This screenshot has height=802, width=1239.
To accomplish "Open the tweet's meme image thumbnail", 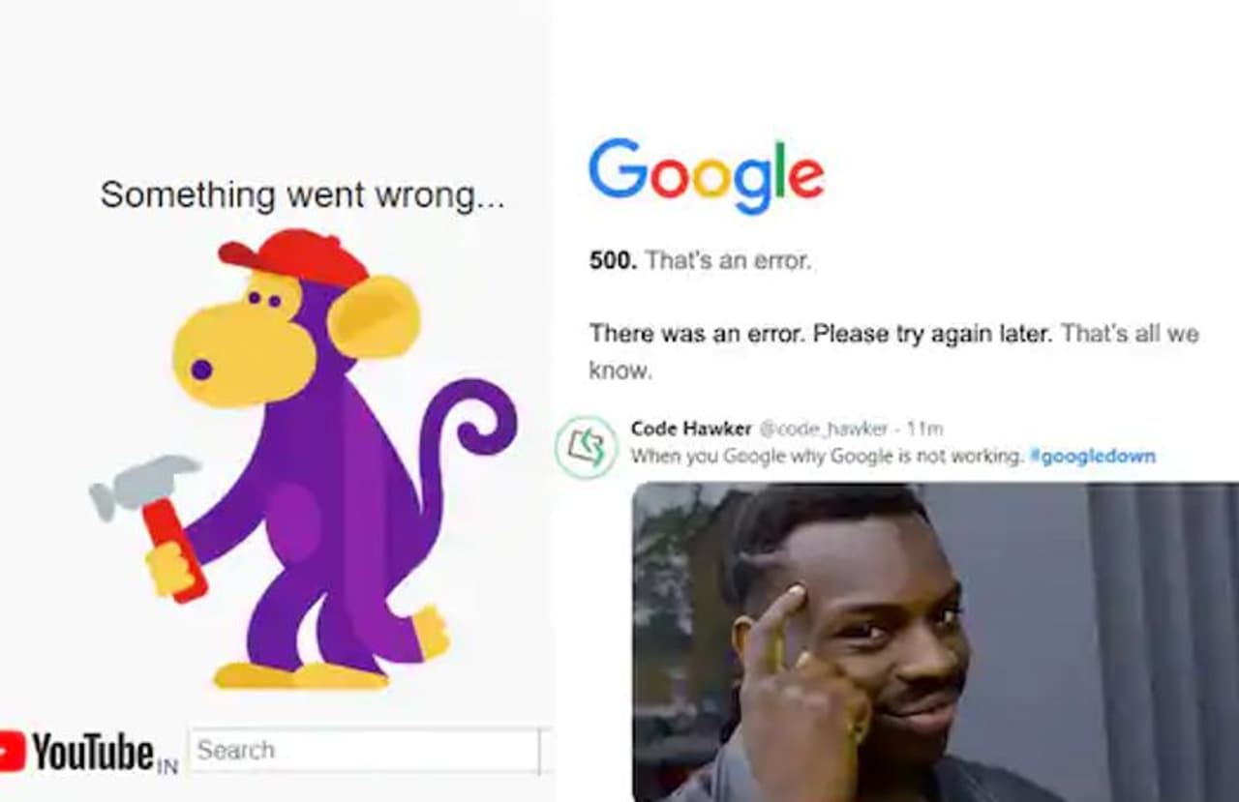I will click(x=935, y=641).
